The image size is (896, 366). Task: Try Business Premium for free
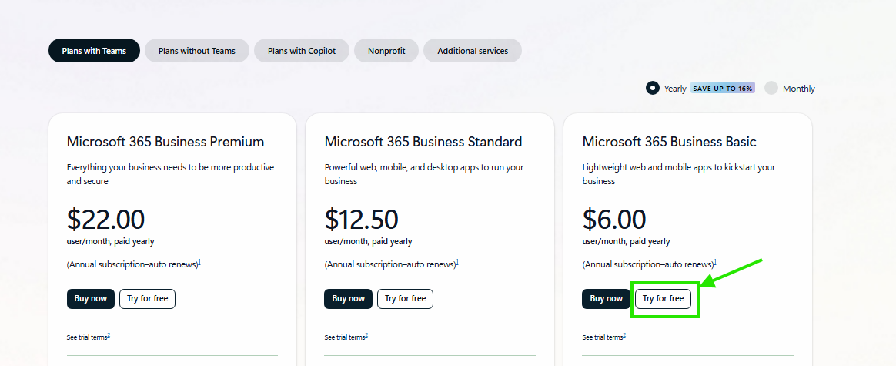(147, 299)
